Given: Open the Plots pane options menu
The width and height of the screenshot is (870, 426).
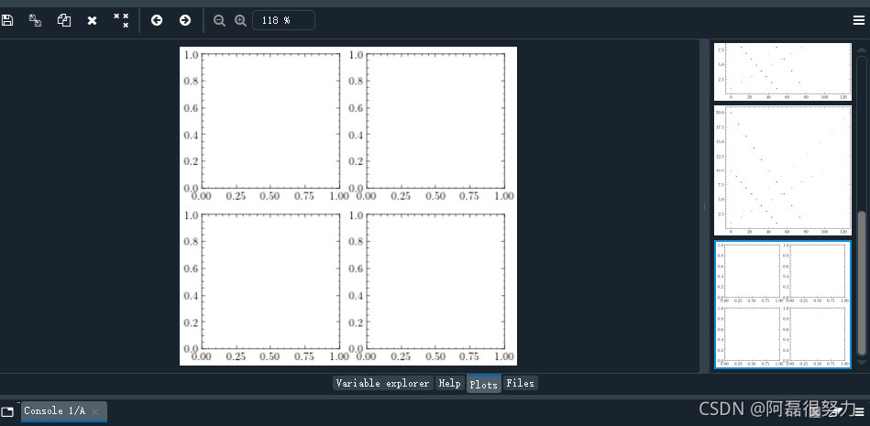Looking at the screenshot, I should coord(858,20).
